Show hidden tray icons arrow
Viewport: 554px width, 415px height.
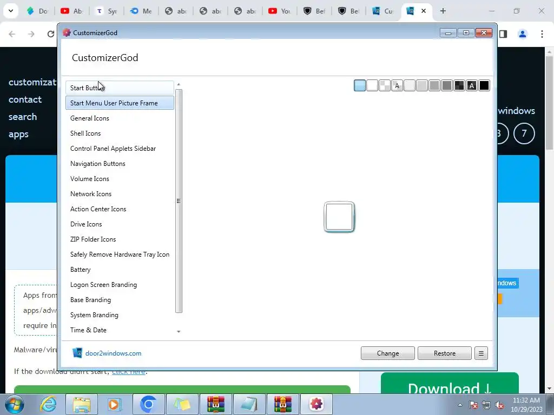[460, 405]
